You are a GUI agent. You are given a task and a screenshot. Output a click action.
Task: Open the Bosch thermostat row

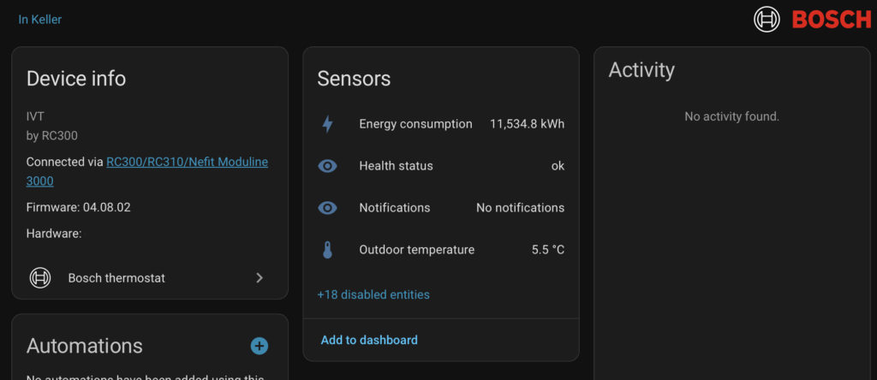coord(116,278)
